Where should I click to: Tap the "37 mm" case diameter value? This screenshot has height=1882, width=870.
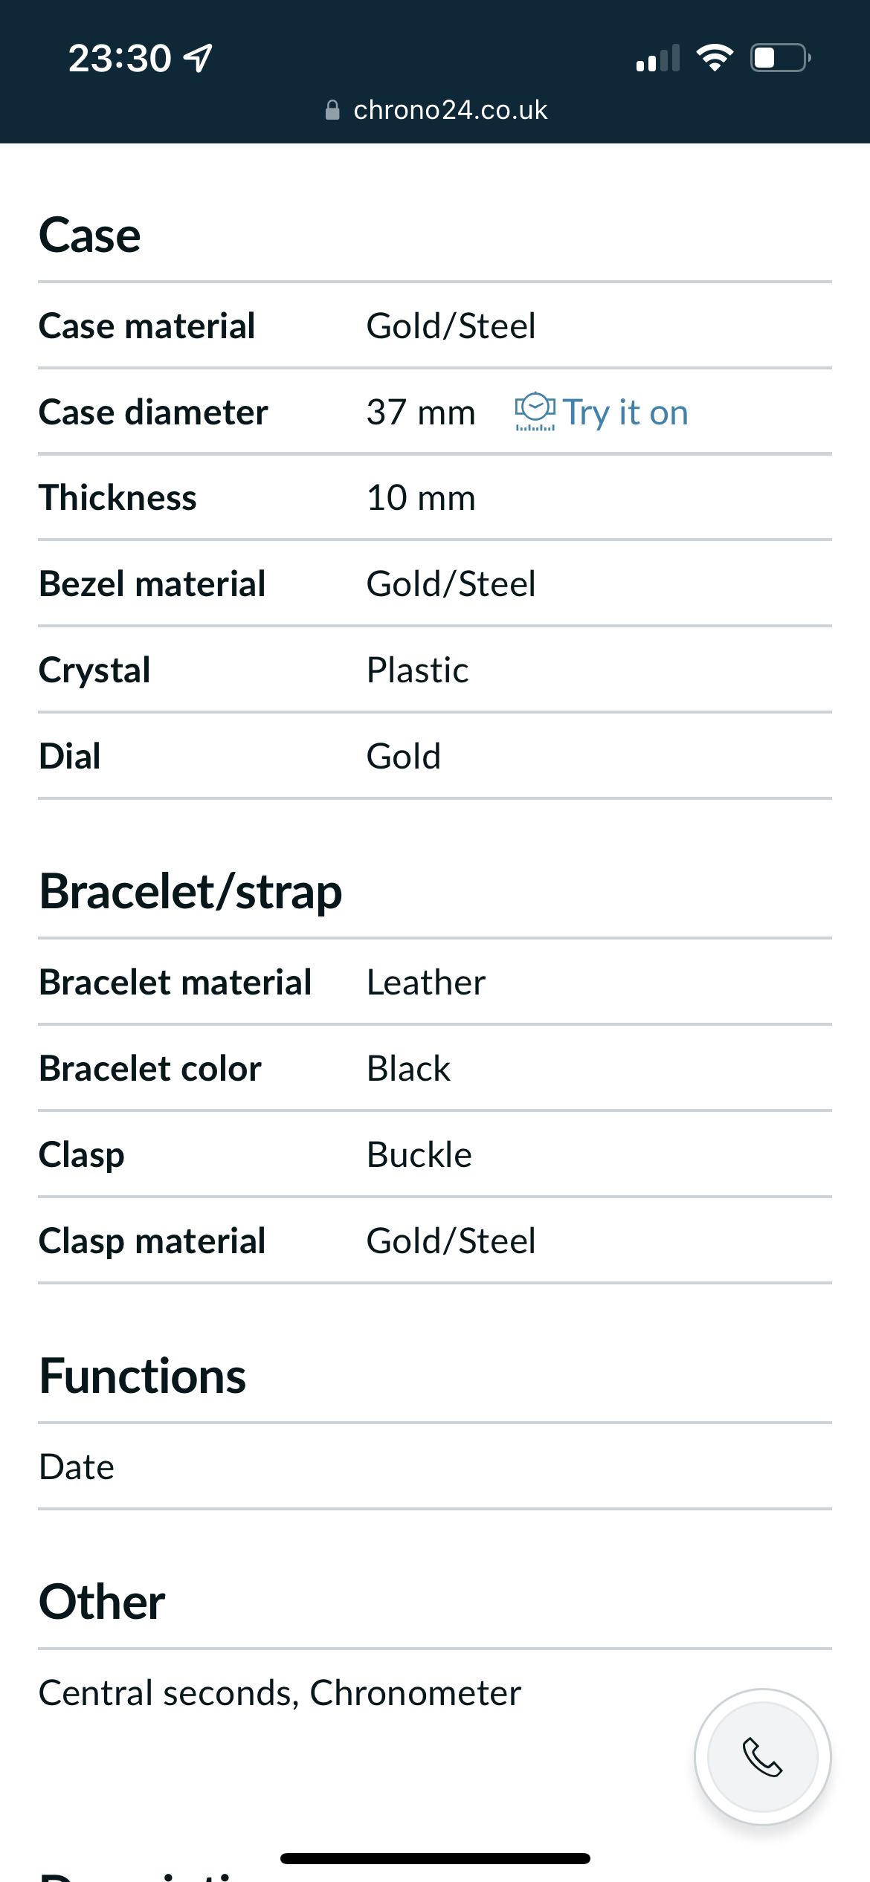click(421, 413)
